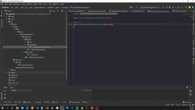Viewport: 195px width, 110px height.
Task: Open Search Everywhere magnifier icon
Action: click(186, 7)
